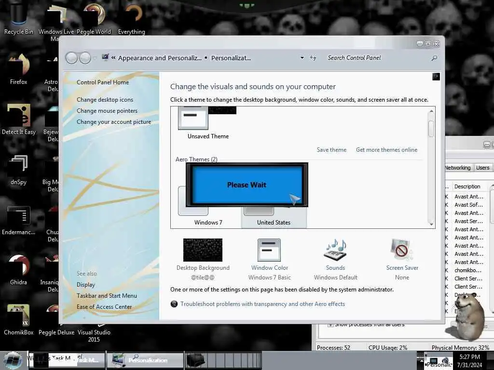Open Ease of Access Center link
The image size is (494, 370).
point(104,307)
